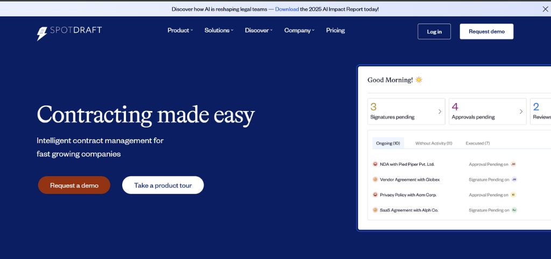The width and height of the screenshot is (551, 259).
Task: Click Signature Pending on for Vendor Agreement row
Action: coord(489,180)
